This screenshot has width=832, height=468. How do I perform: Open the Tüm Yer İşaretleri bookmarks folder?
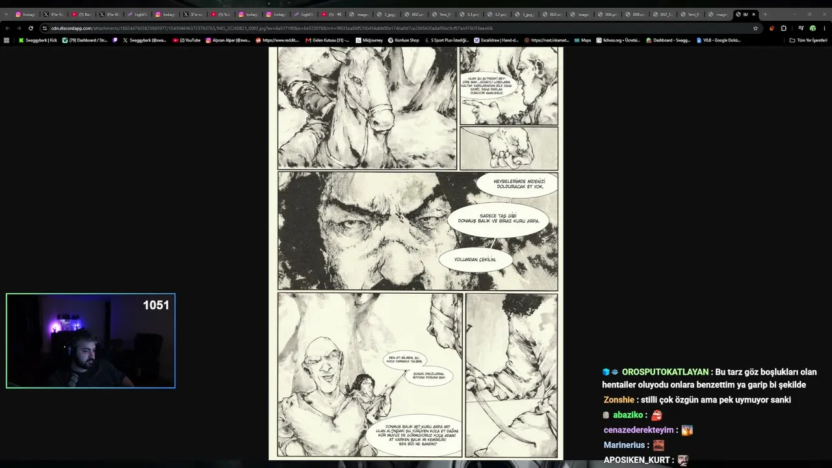(x=808, y=40)
